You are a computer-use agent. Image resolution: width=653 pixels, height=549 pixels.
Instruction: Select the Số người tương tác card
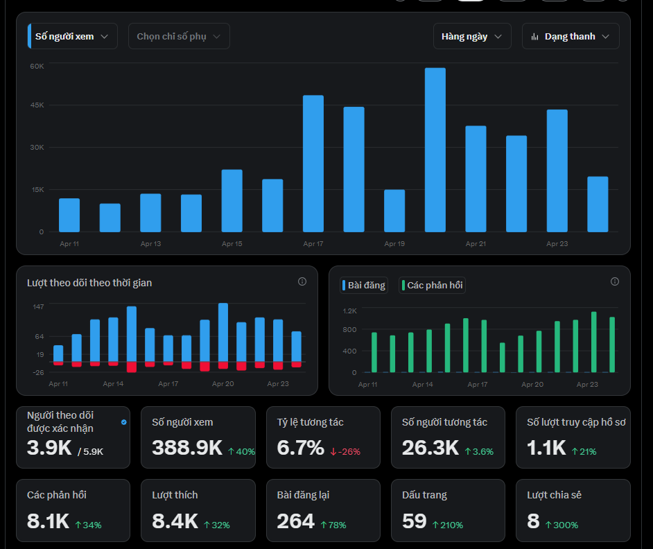pos(448,437)
